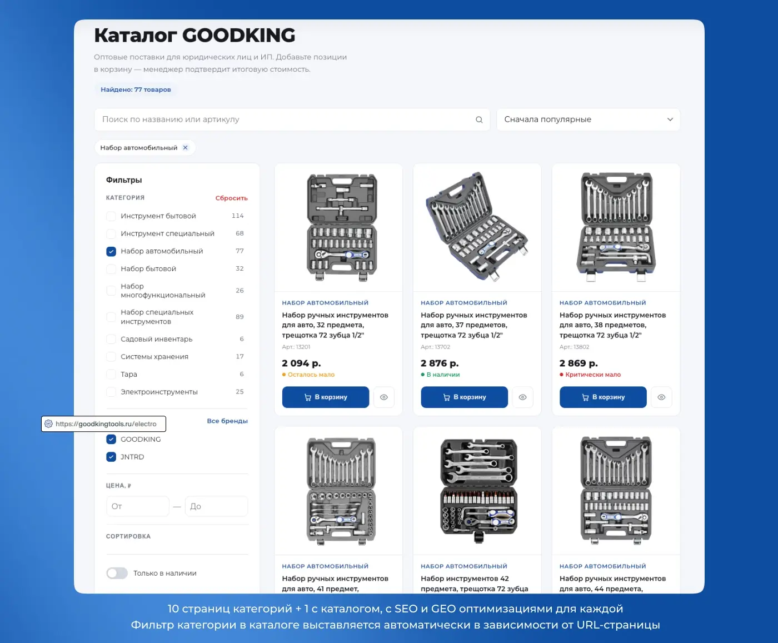
Task: Open the 38 предметов set product image
Action: (x=616, y=227)
